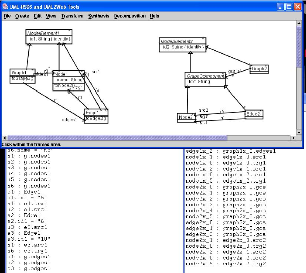The image size is (306, 273).
Task: Open the Decomposition menu
Action: tap(130, 16)
